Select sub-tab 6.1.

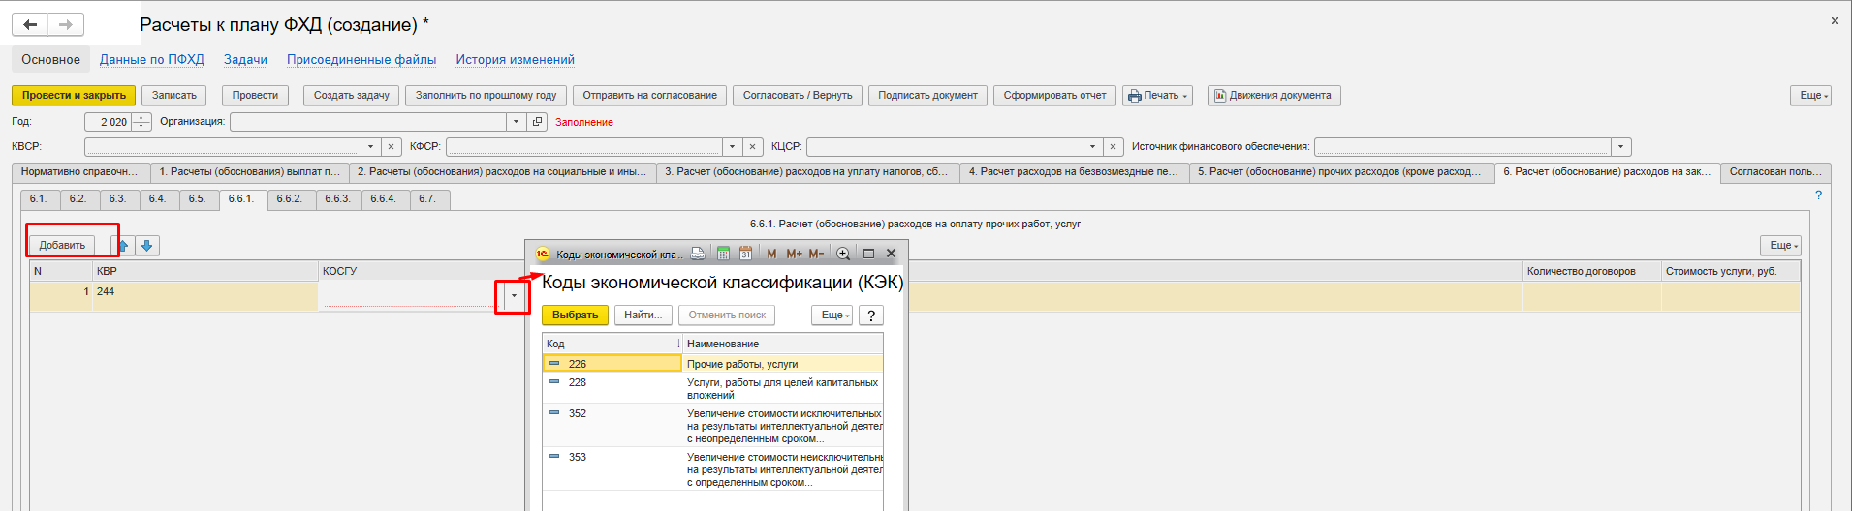point(38,199)
